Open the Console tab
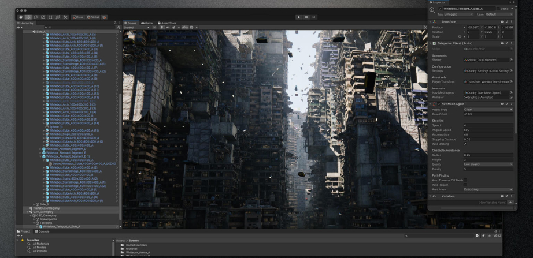This screenshot has height=258, width=533. (42, 231)
